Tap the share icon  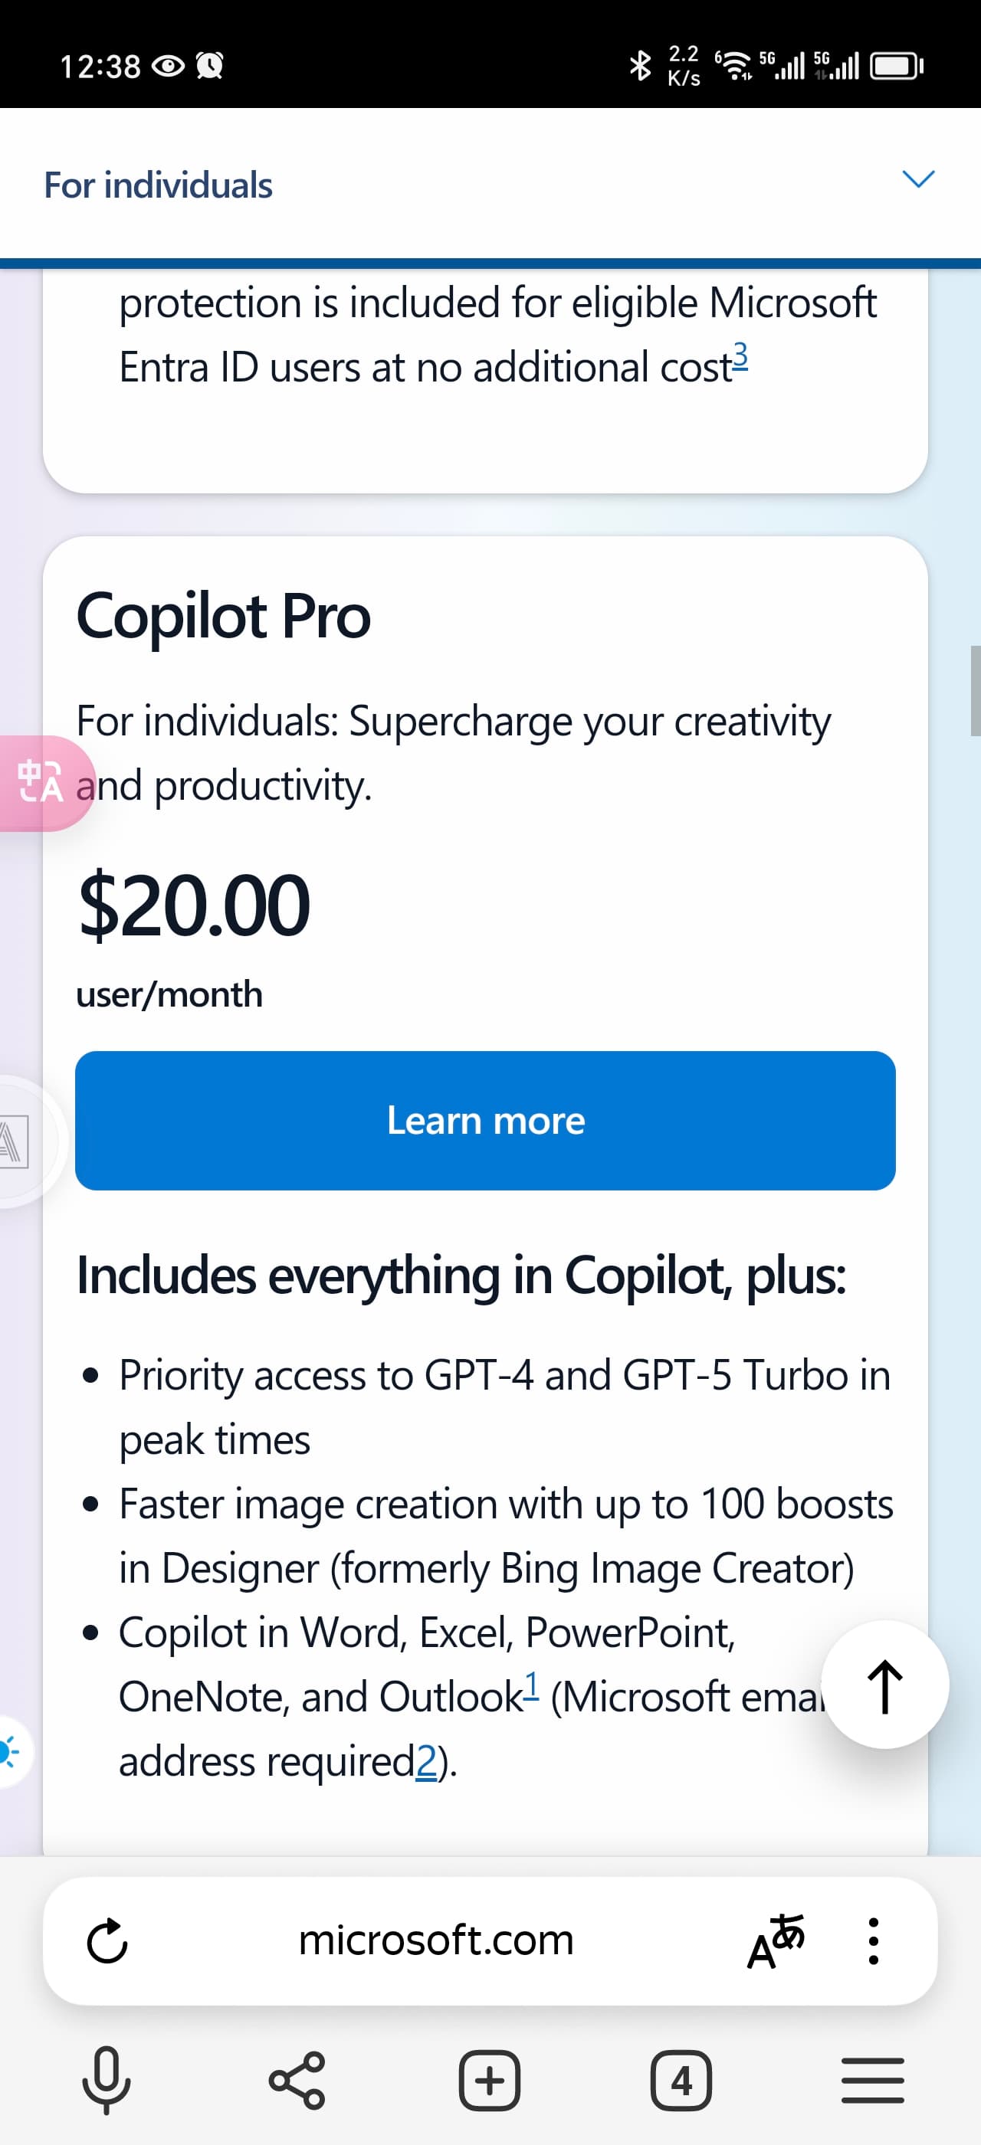[297, 2081]
